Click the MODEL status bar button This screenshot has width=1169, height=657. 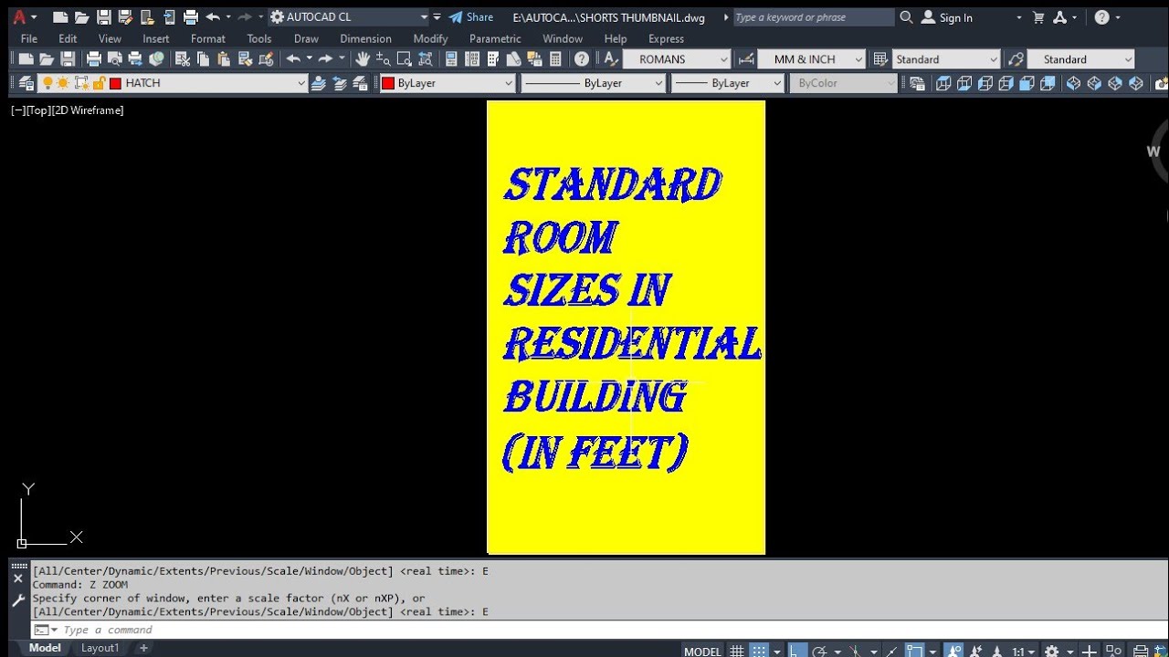(x=703, y=651)
